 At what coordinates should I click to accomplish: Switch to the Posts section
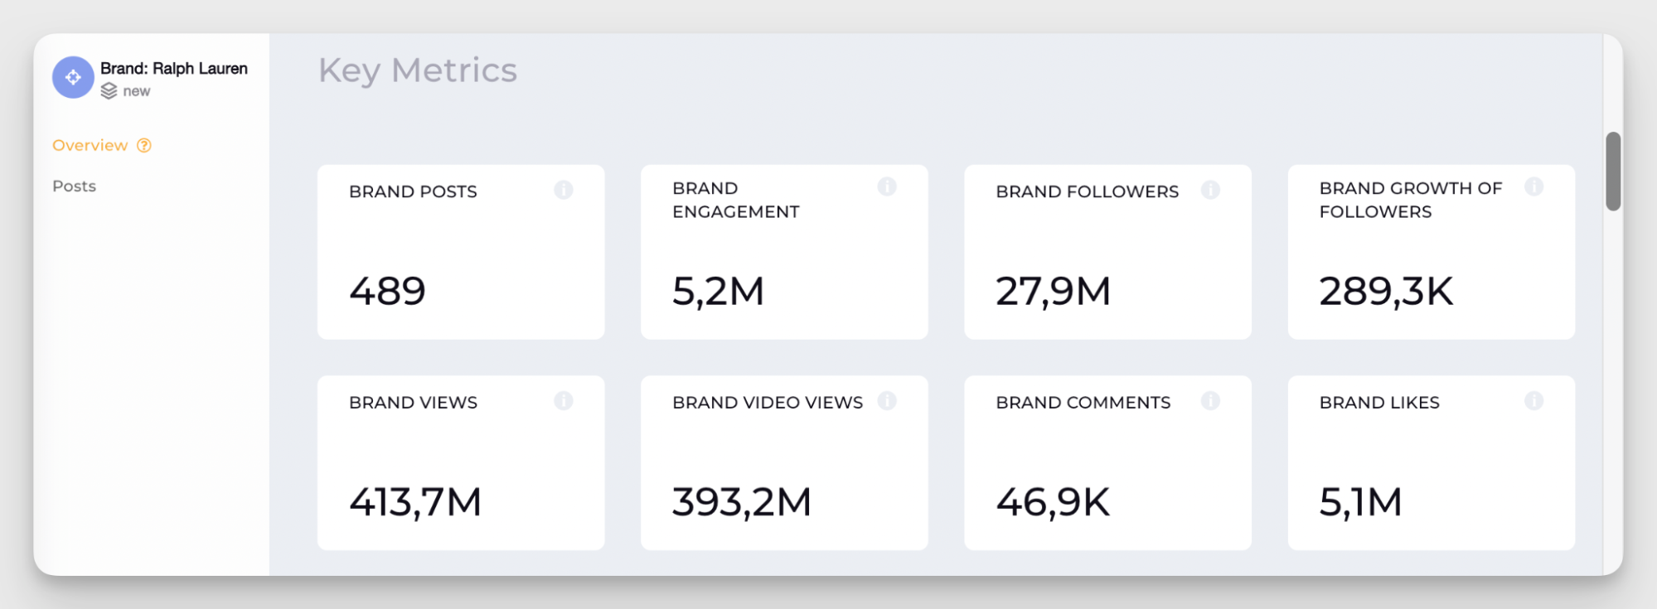[x=74, y=186]
